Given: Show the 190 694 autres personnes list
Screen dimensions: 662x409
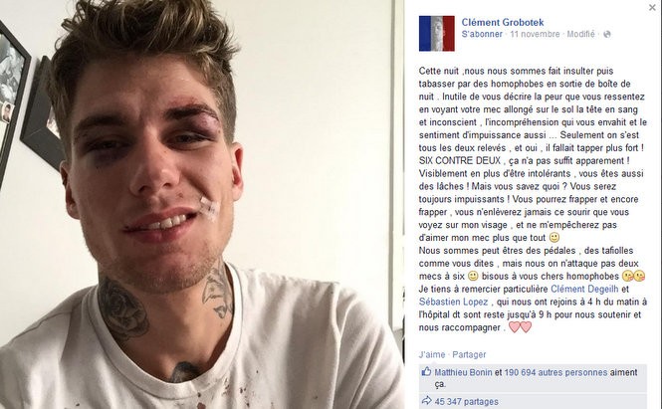Looking at the screenshot, I should pos(555,372).
